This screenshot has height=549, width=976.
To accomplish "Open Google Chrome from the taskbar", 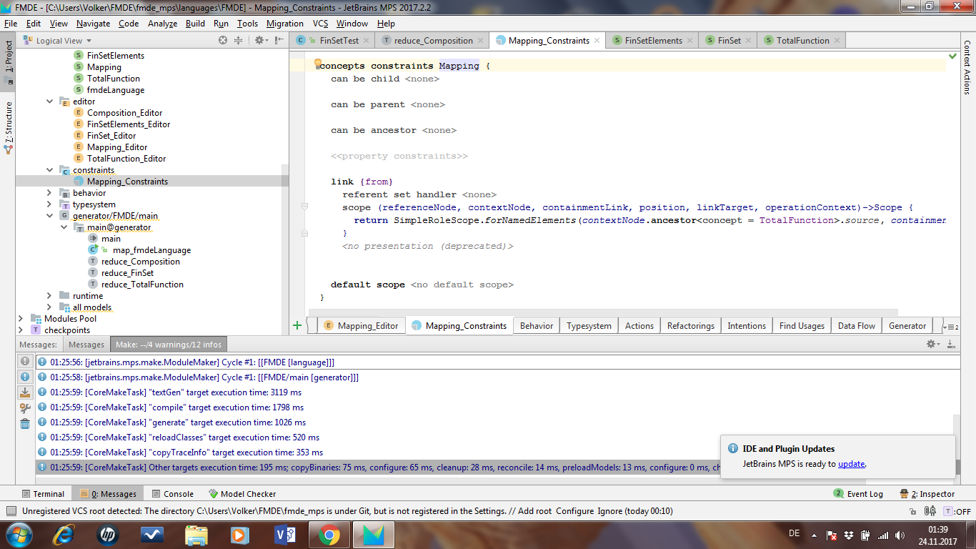I will [329, 534].
